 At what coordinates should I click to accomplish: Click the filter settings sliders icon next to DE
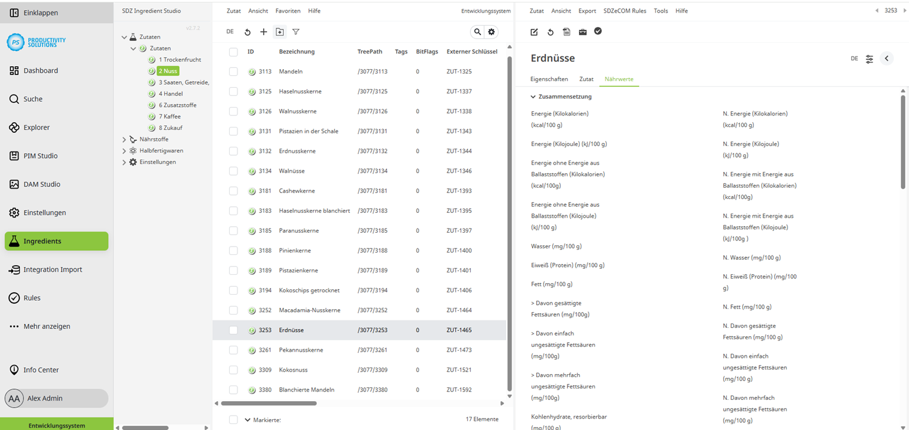(x=869, y=58)
